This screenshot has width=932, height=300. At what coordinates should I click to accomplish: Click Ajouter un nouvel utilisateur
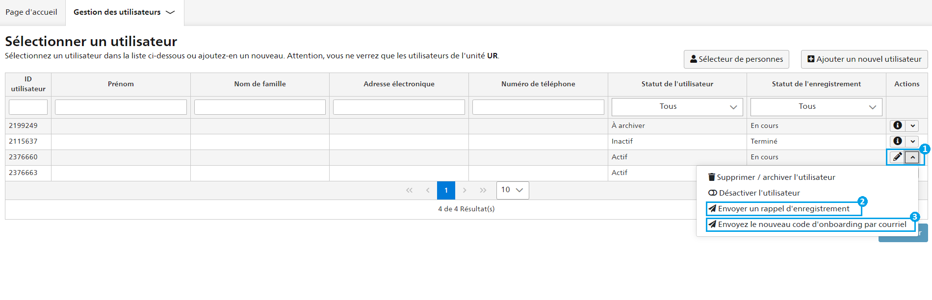864,59
